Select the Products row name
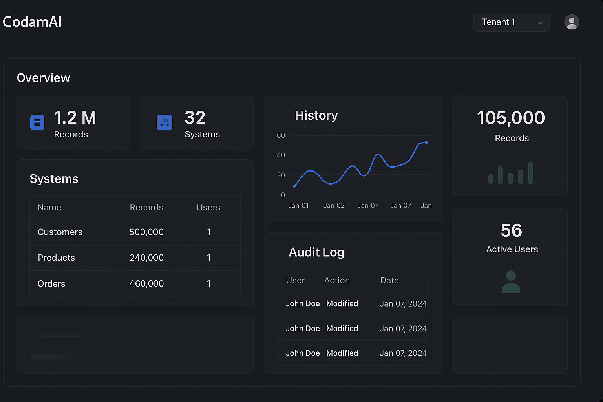603x402 pixels. 56,258
